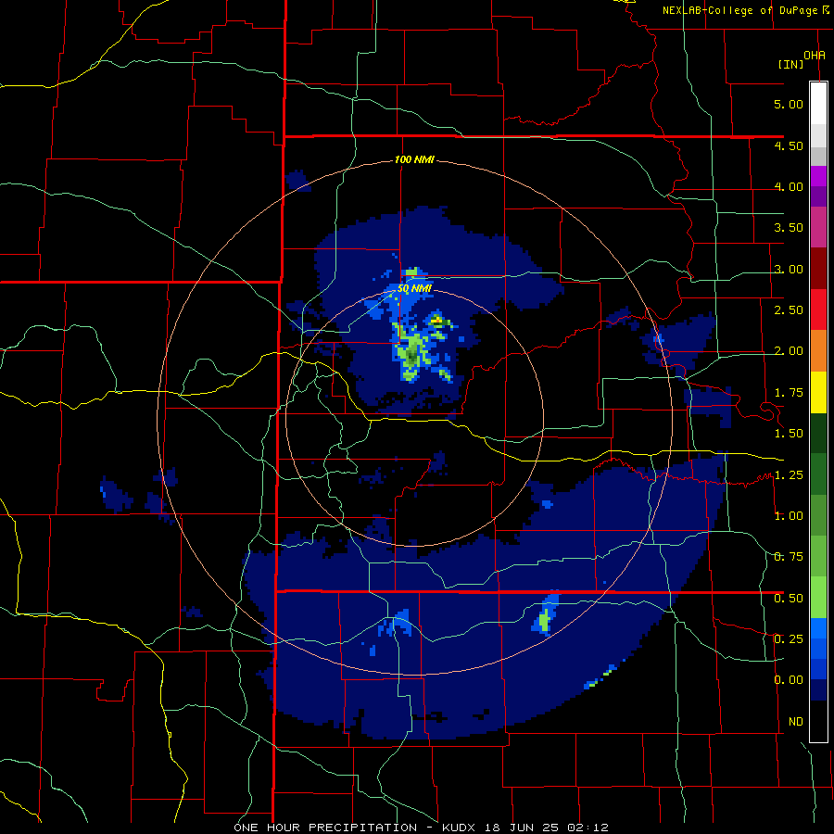The image size is (834, 834).
Task: Click the 5.00 legend value
Action: (x=789, y=104)
